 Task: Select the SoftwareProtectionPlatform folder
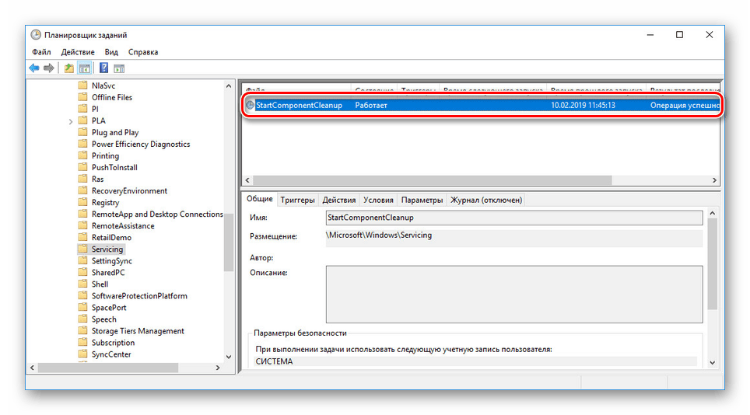(x=139, y=296)
